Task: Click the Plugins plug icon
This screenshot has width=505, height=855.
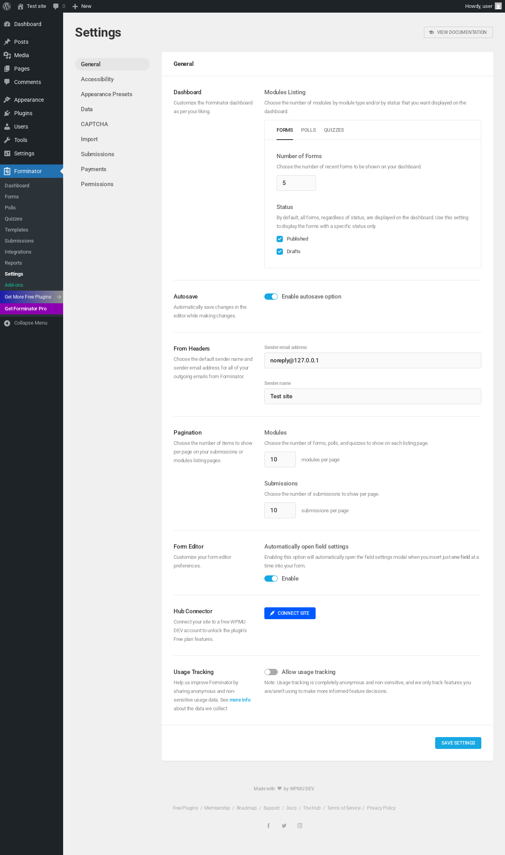Action: click(7, 113)
